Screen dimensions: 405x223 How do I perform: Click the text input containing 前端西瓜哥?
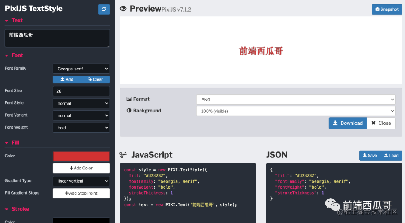point(57,38)
